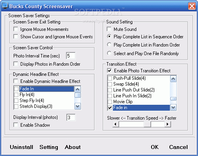
Task: Select the Line Push In Slide(2) row
Action: click(141, 96)
